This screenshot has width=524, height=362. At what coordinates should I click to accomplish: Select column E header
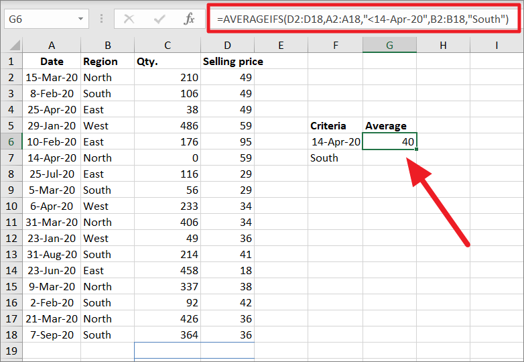[281, 45]
